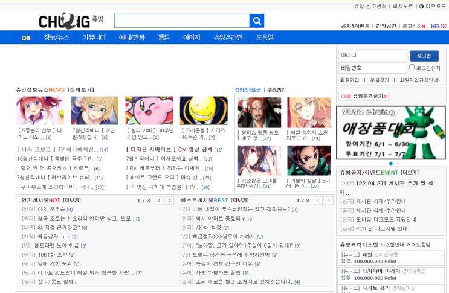The image size is (449, 293).
Task: Open the 원피스 필름 레드 review thumbnail
Action: click(259, 112)
